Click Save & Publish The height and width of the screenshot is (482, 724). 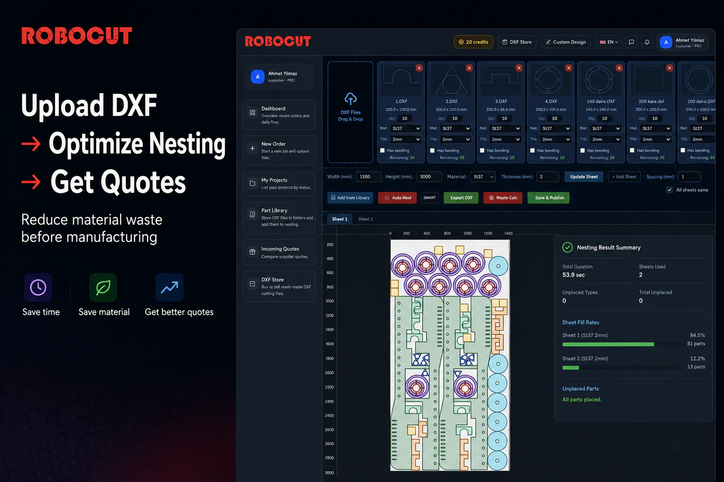[549, 198]
